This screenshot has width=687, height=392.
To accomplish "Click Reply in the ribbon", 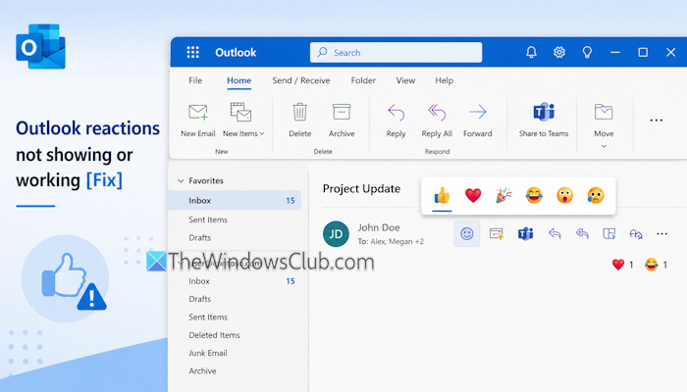I will (396, 121).
